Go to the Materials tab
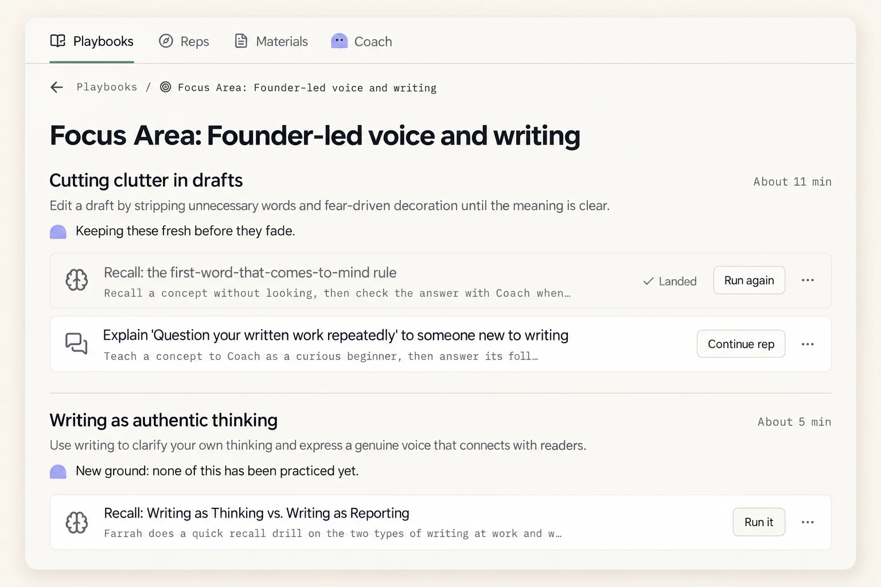Viewport: 881px width, 587px height. (x=271, y=41)
